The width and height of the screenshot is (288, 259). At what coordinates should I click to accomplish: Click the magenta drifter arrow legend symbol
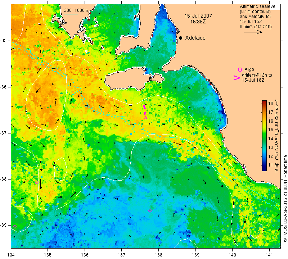(x=237, y=78)
